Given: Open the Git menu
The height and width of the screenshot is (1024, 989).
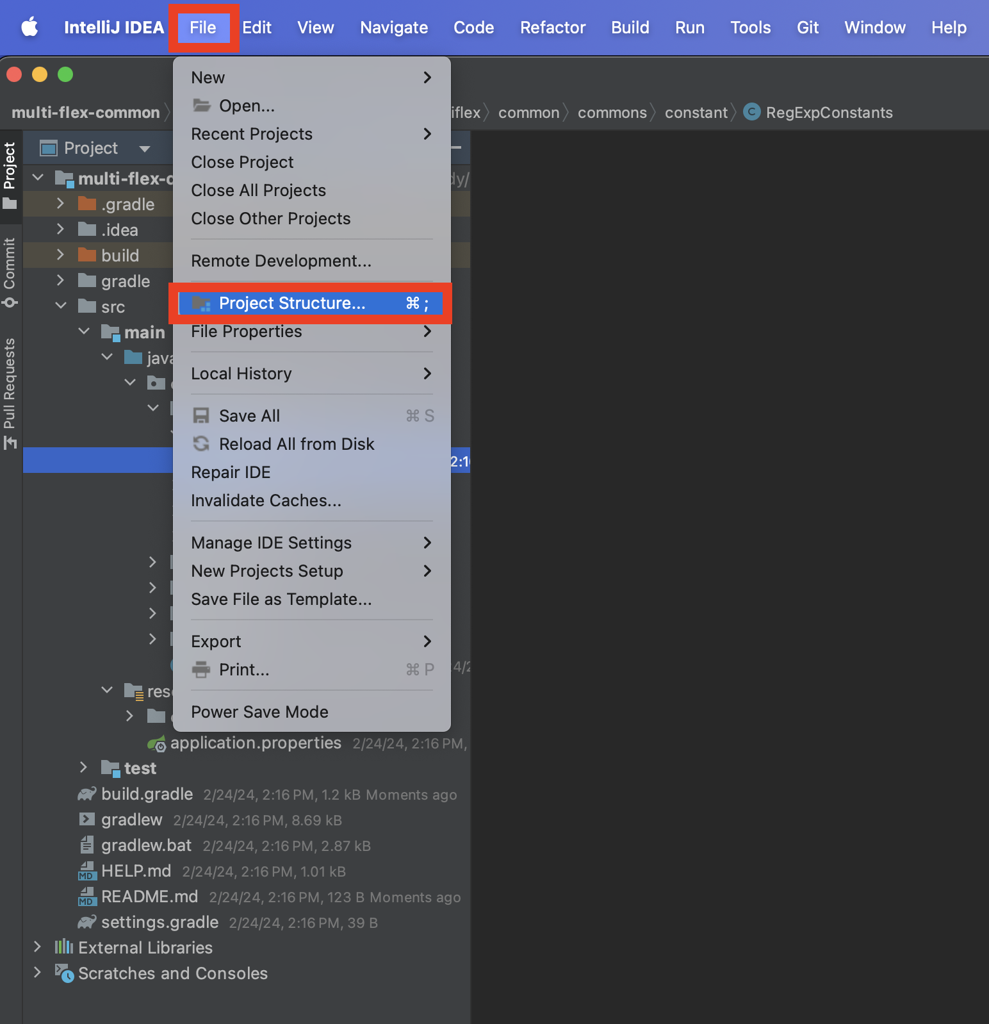Looking at the screenshot, I should click(x=808, y=28).
